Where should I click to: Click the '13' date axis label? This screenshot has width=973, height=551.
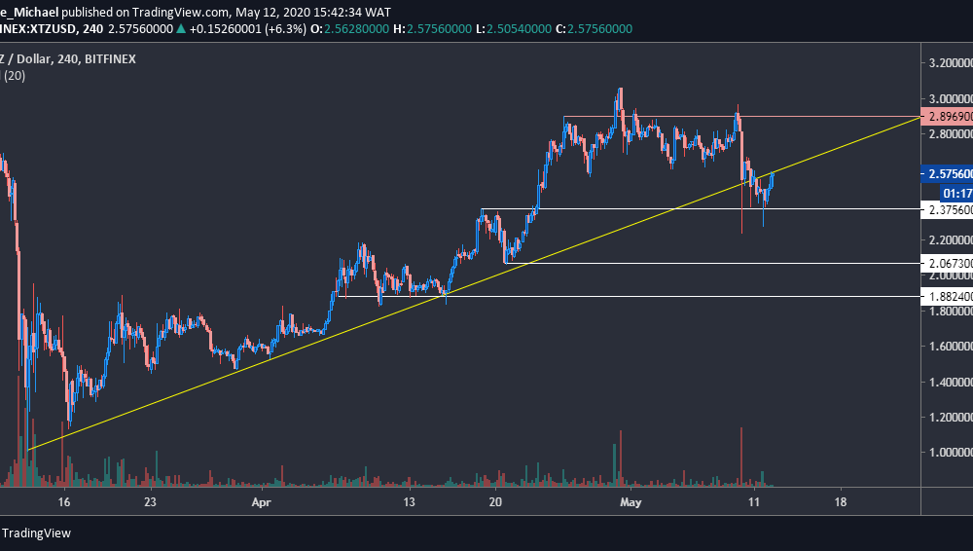point(409,502)
